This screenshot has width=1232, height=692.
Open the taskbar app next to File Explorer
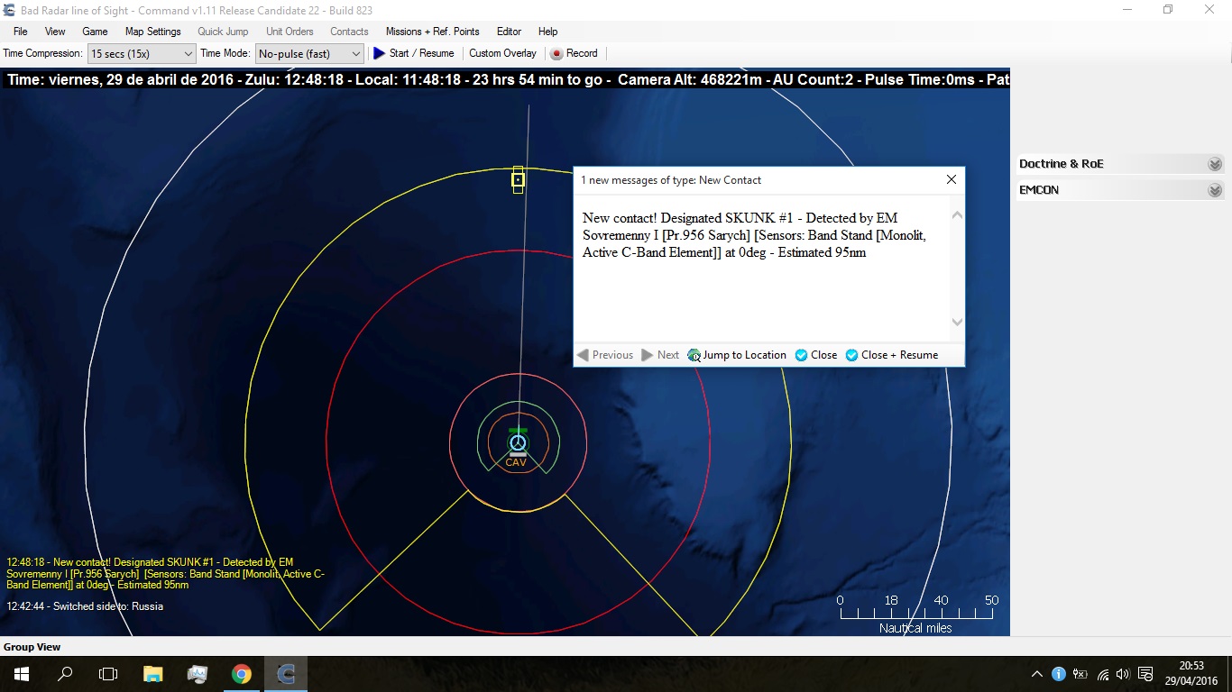[197, 674]
